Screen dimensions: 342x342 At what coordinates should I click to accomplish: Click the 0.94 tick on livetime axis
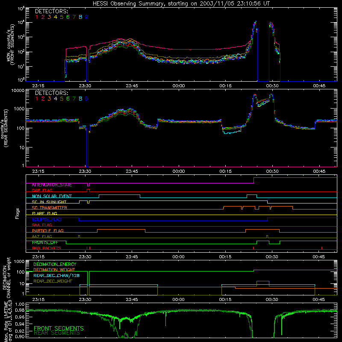click(20, 324)
